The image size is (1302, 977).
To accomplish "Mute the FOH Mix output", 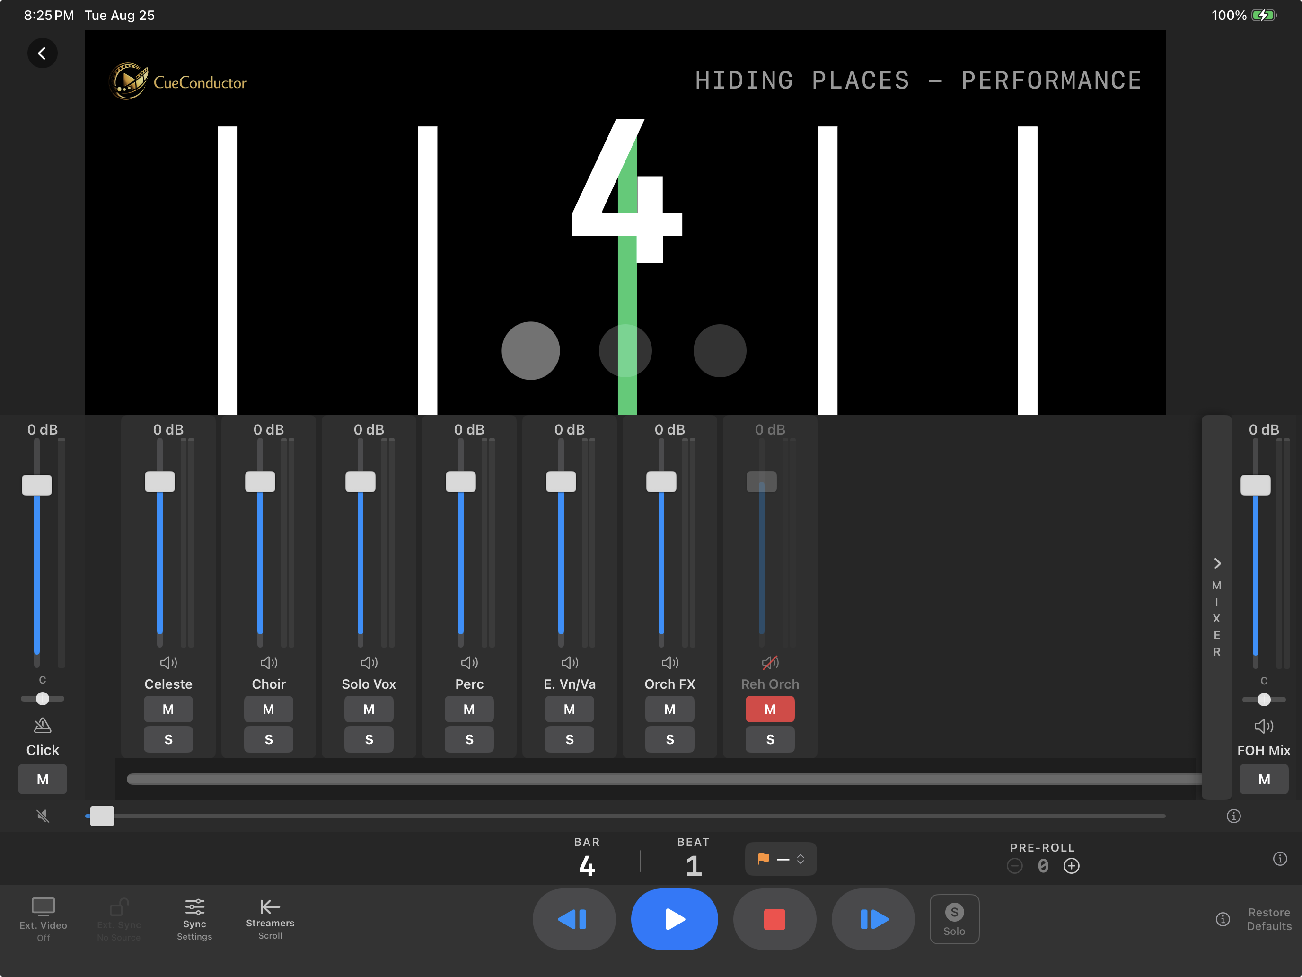I will 1264,779.
